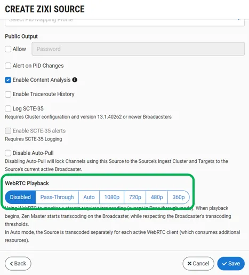Save the new Zixi source
The image size is (249, 275).
[231, 263]
